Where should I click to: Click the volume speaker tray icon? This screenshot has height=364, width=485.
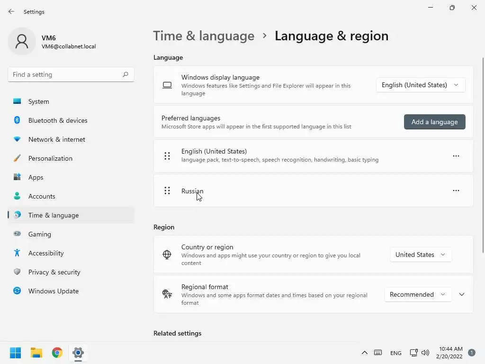pyautogui.click(x=425, y=353)
